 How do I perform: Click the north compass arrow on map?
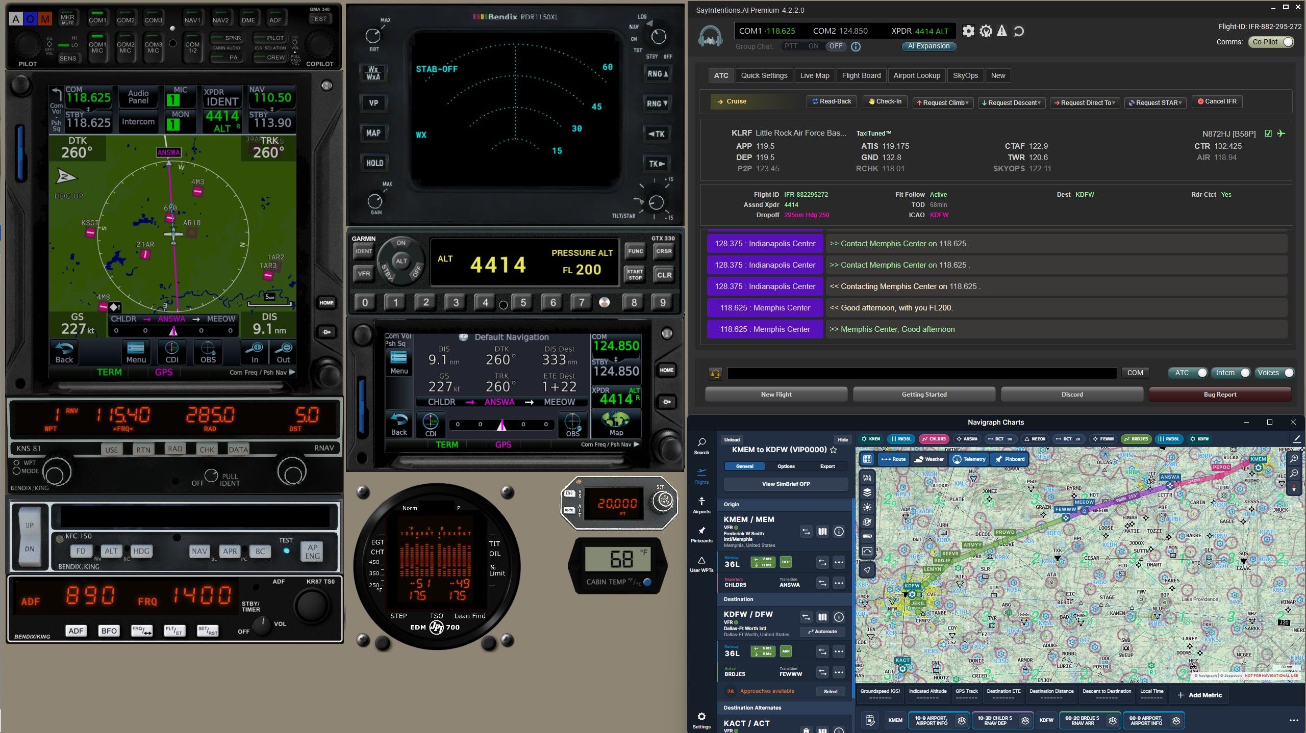(x=1294, y=489)
